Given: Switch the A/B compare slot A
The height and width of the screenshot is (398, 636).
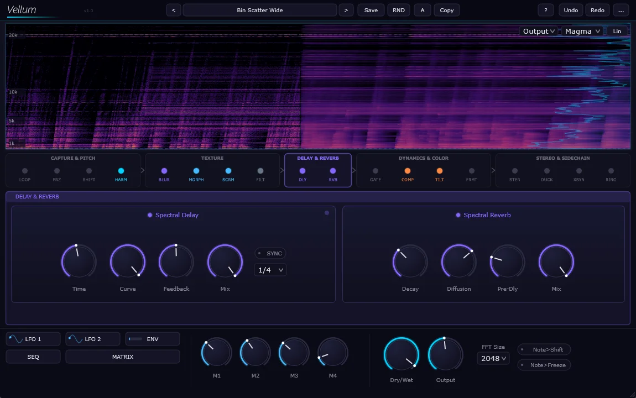Looking at the screenshot, I should [x=422, y=10].
